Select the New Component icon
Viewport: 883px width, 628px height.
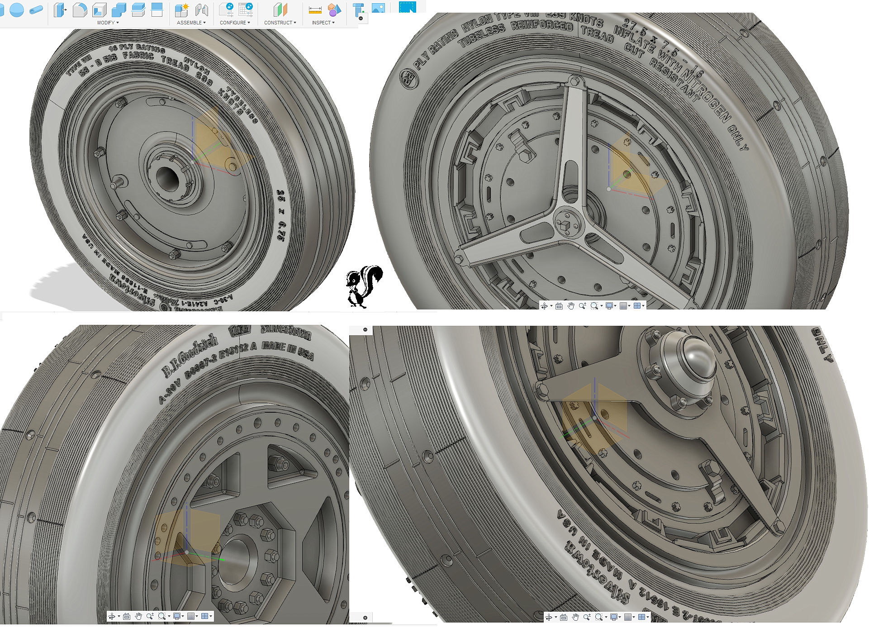coord(182,10)
